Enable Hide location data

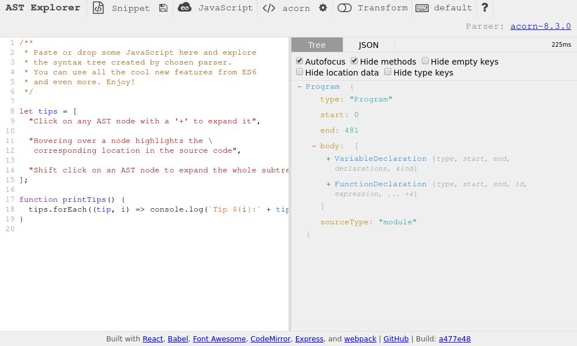299,71
